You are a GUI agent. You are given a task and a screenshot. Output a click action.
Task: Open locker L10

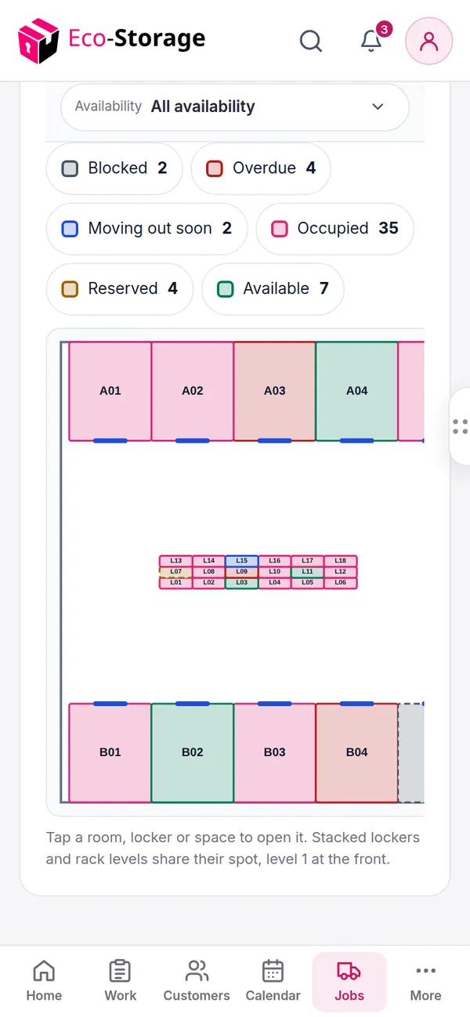[x=275, y=572]
